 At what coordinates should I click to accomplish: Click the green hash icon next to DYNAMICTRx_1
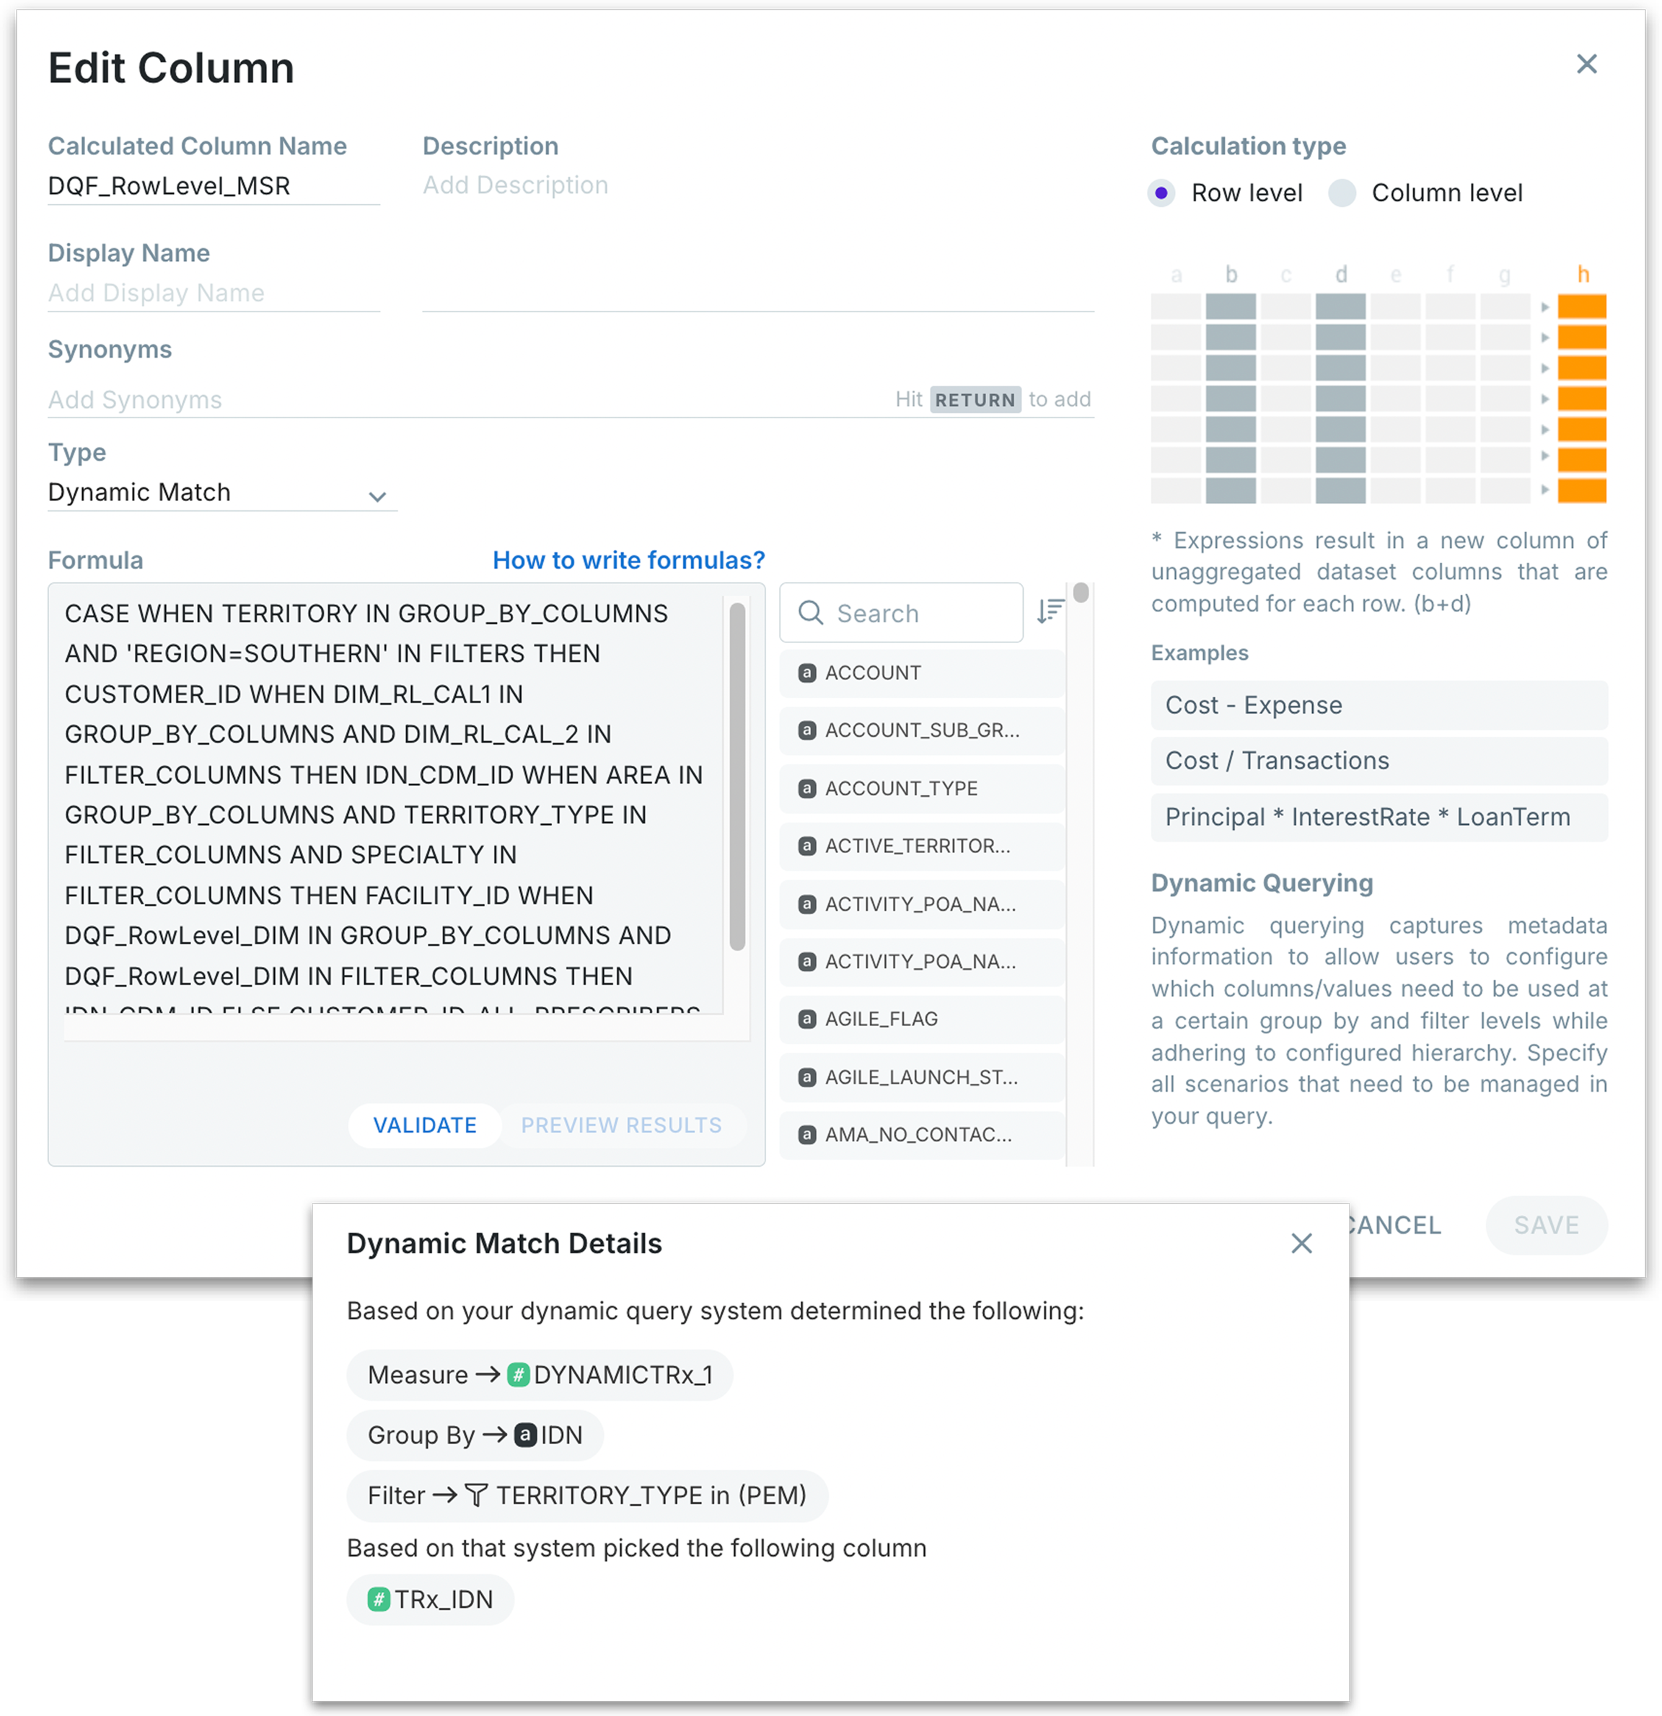tap(519, 1374)
